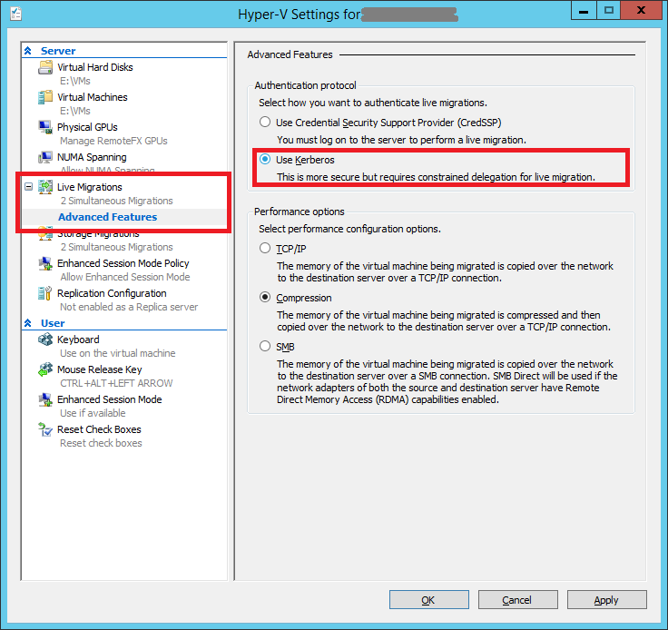Image resolution: width=668 pixels, height=630 pixels.
Task: Open Keyboard user settings
Action: click(78, 340)
